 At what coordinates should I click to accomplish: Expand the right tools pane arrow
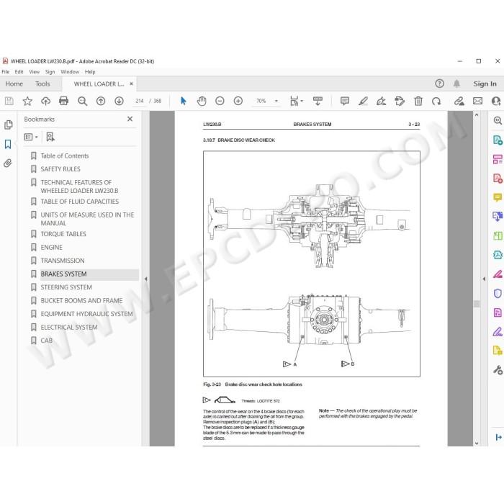(x=484, y=279)
